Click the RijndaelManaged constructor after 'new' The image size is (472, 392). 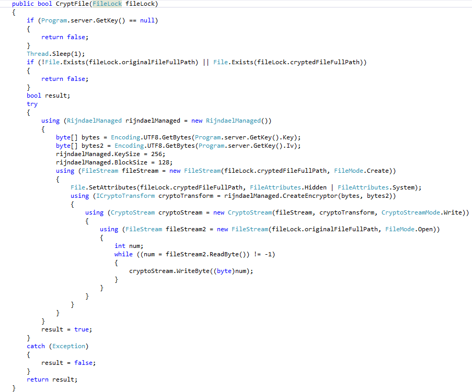click(233, 121)
